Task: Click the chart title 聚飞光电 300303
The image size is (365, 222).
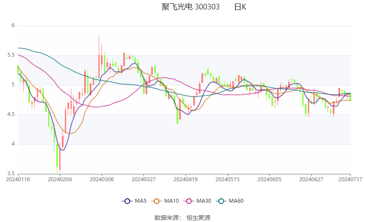Action: coord(190,7)
